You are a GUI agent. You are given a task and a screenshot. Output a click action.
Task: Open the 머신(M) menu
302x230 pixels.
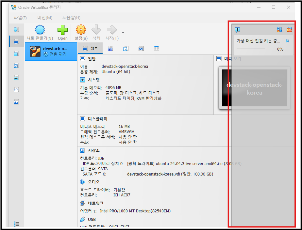45,18
